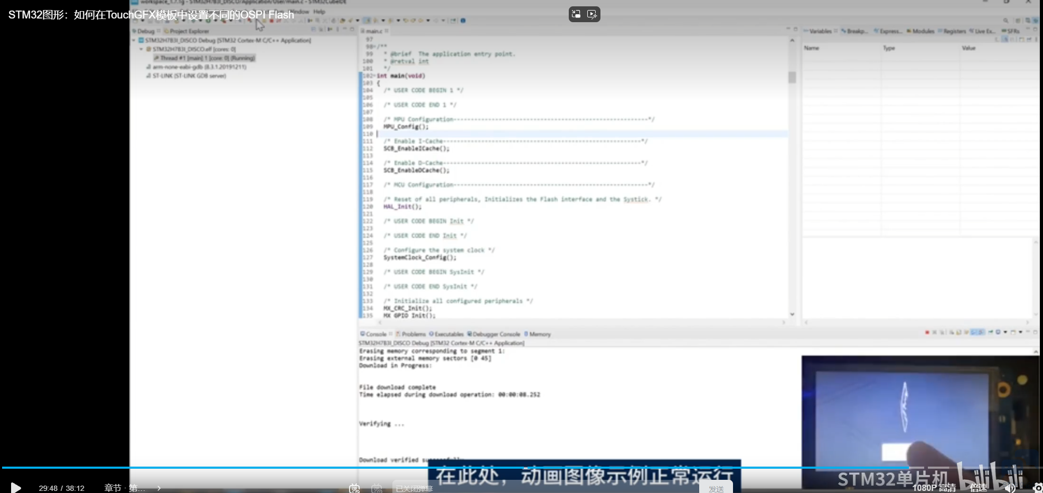Click "File download complete" in the console
1043x493 pixels.
pos(397,387)
